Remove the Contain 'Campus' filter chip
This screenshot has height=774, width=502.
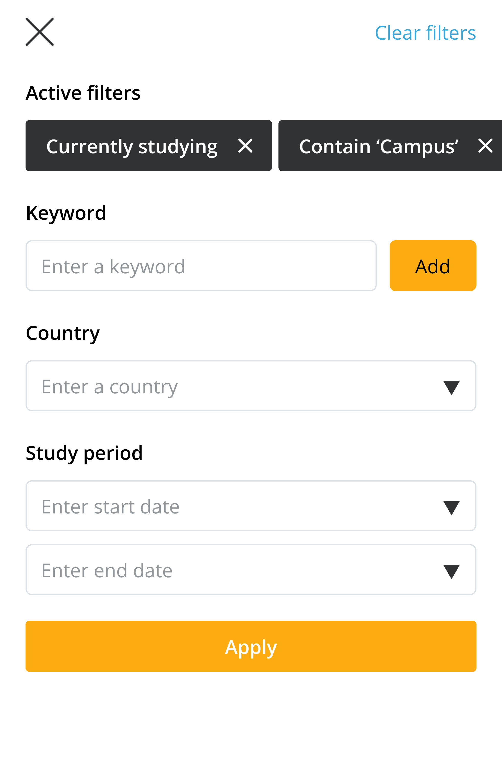[x=485, y=146]
